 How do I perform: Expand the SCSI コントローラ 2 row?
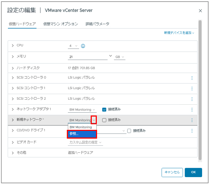click(13, 99)
